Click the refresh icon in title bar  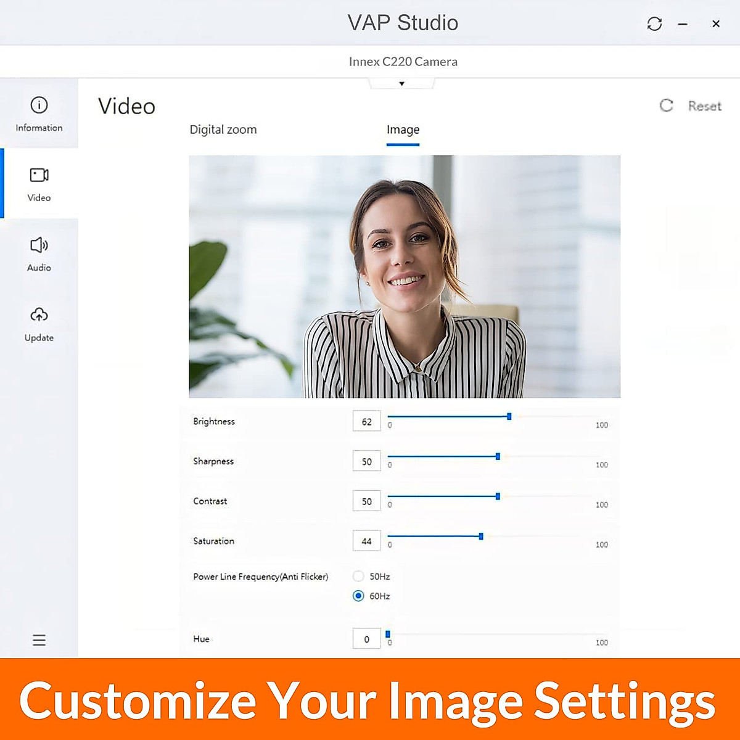point(654,24)
